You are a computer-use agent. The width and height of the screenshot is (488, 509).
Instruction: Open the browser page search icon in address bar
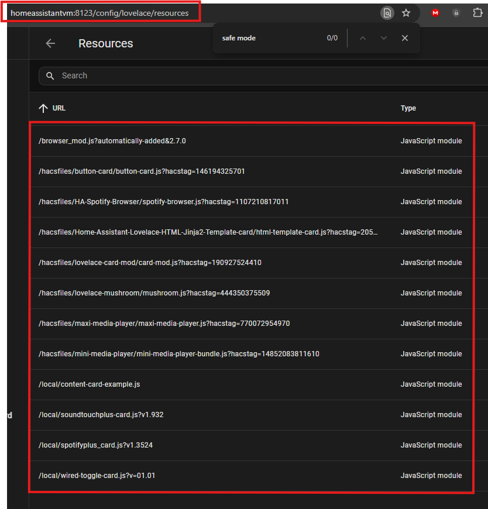coord(387,13)
